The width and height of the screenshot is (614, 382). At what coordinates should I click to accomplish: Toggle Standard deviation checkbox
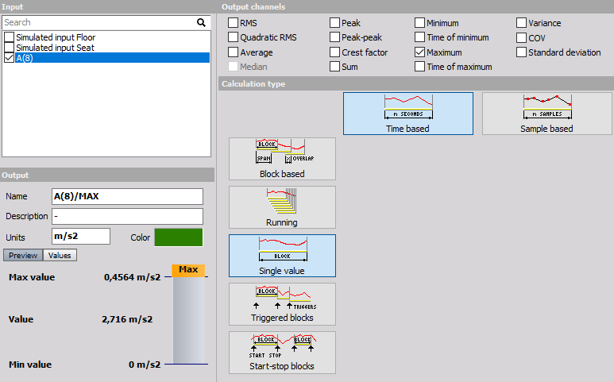coord(521,52)
